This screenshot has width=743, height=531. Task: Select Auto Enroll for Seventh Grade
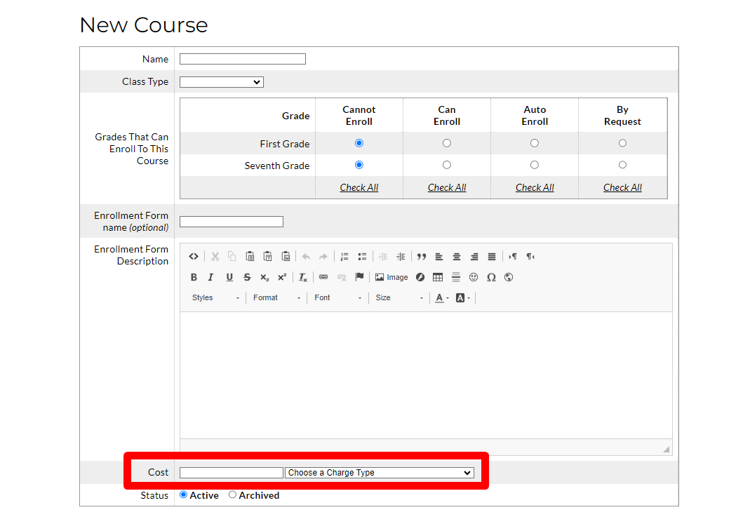click(535, 165)
